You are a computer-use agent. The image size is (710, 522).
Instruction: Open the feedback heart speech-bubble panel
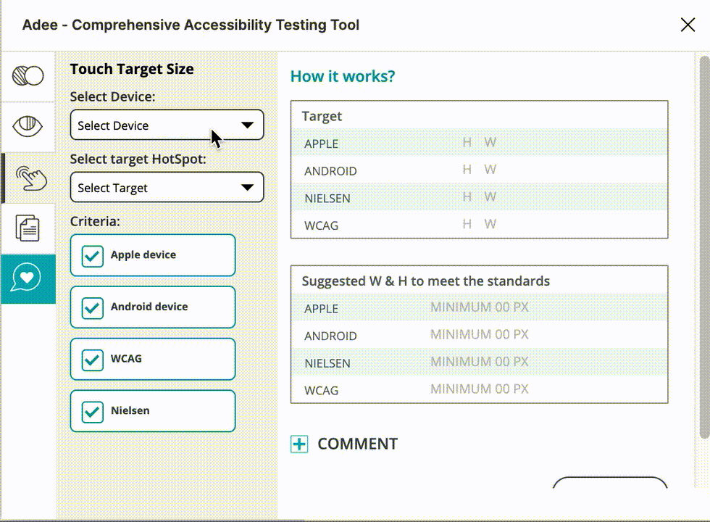[x=28, y=278]
